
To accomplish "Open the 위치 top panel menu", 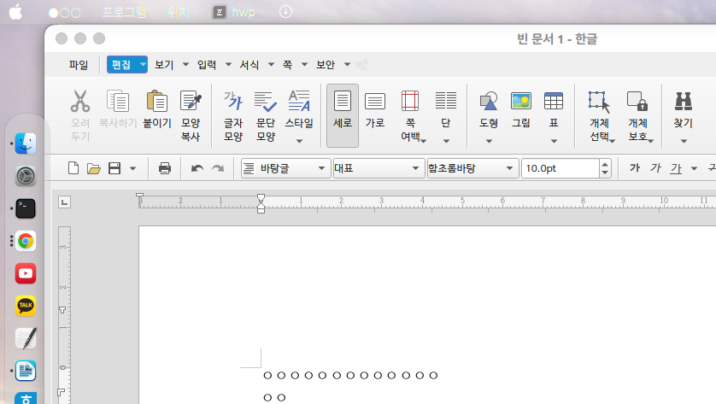I will pos(178,12).
